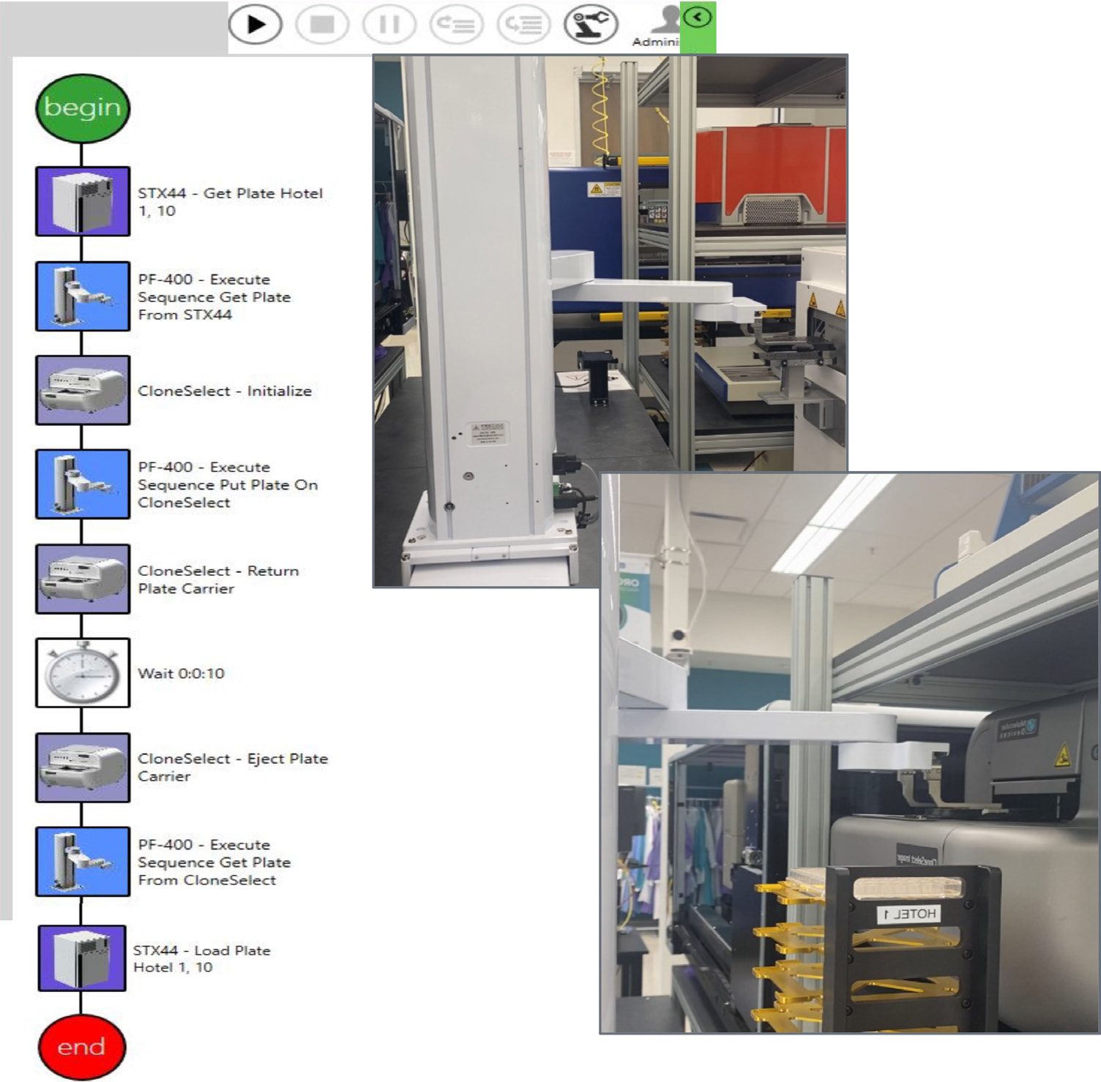Open the STX44 Load Plate Hotel step
The image size is (1101, 1082).
tap(81, 958)
